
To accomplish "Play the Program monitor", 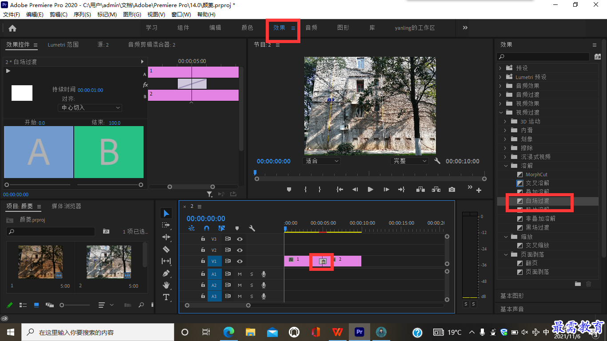I will coord(370,190).
